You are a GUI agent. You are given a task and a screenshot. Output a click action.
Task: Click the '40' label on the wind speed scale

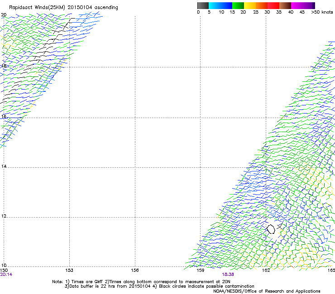(291, 12)
